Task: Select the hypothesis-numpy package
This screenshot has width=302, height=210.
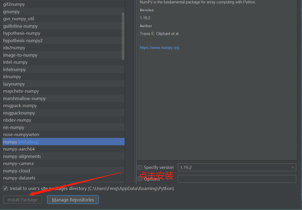Action: click(63, 33)
